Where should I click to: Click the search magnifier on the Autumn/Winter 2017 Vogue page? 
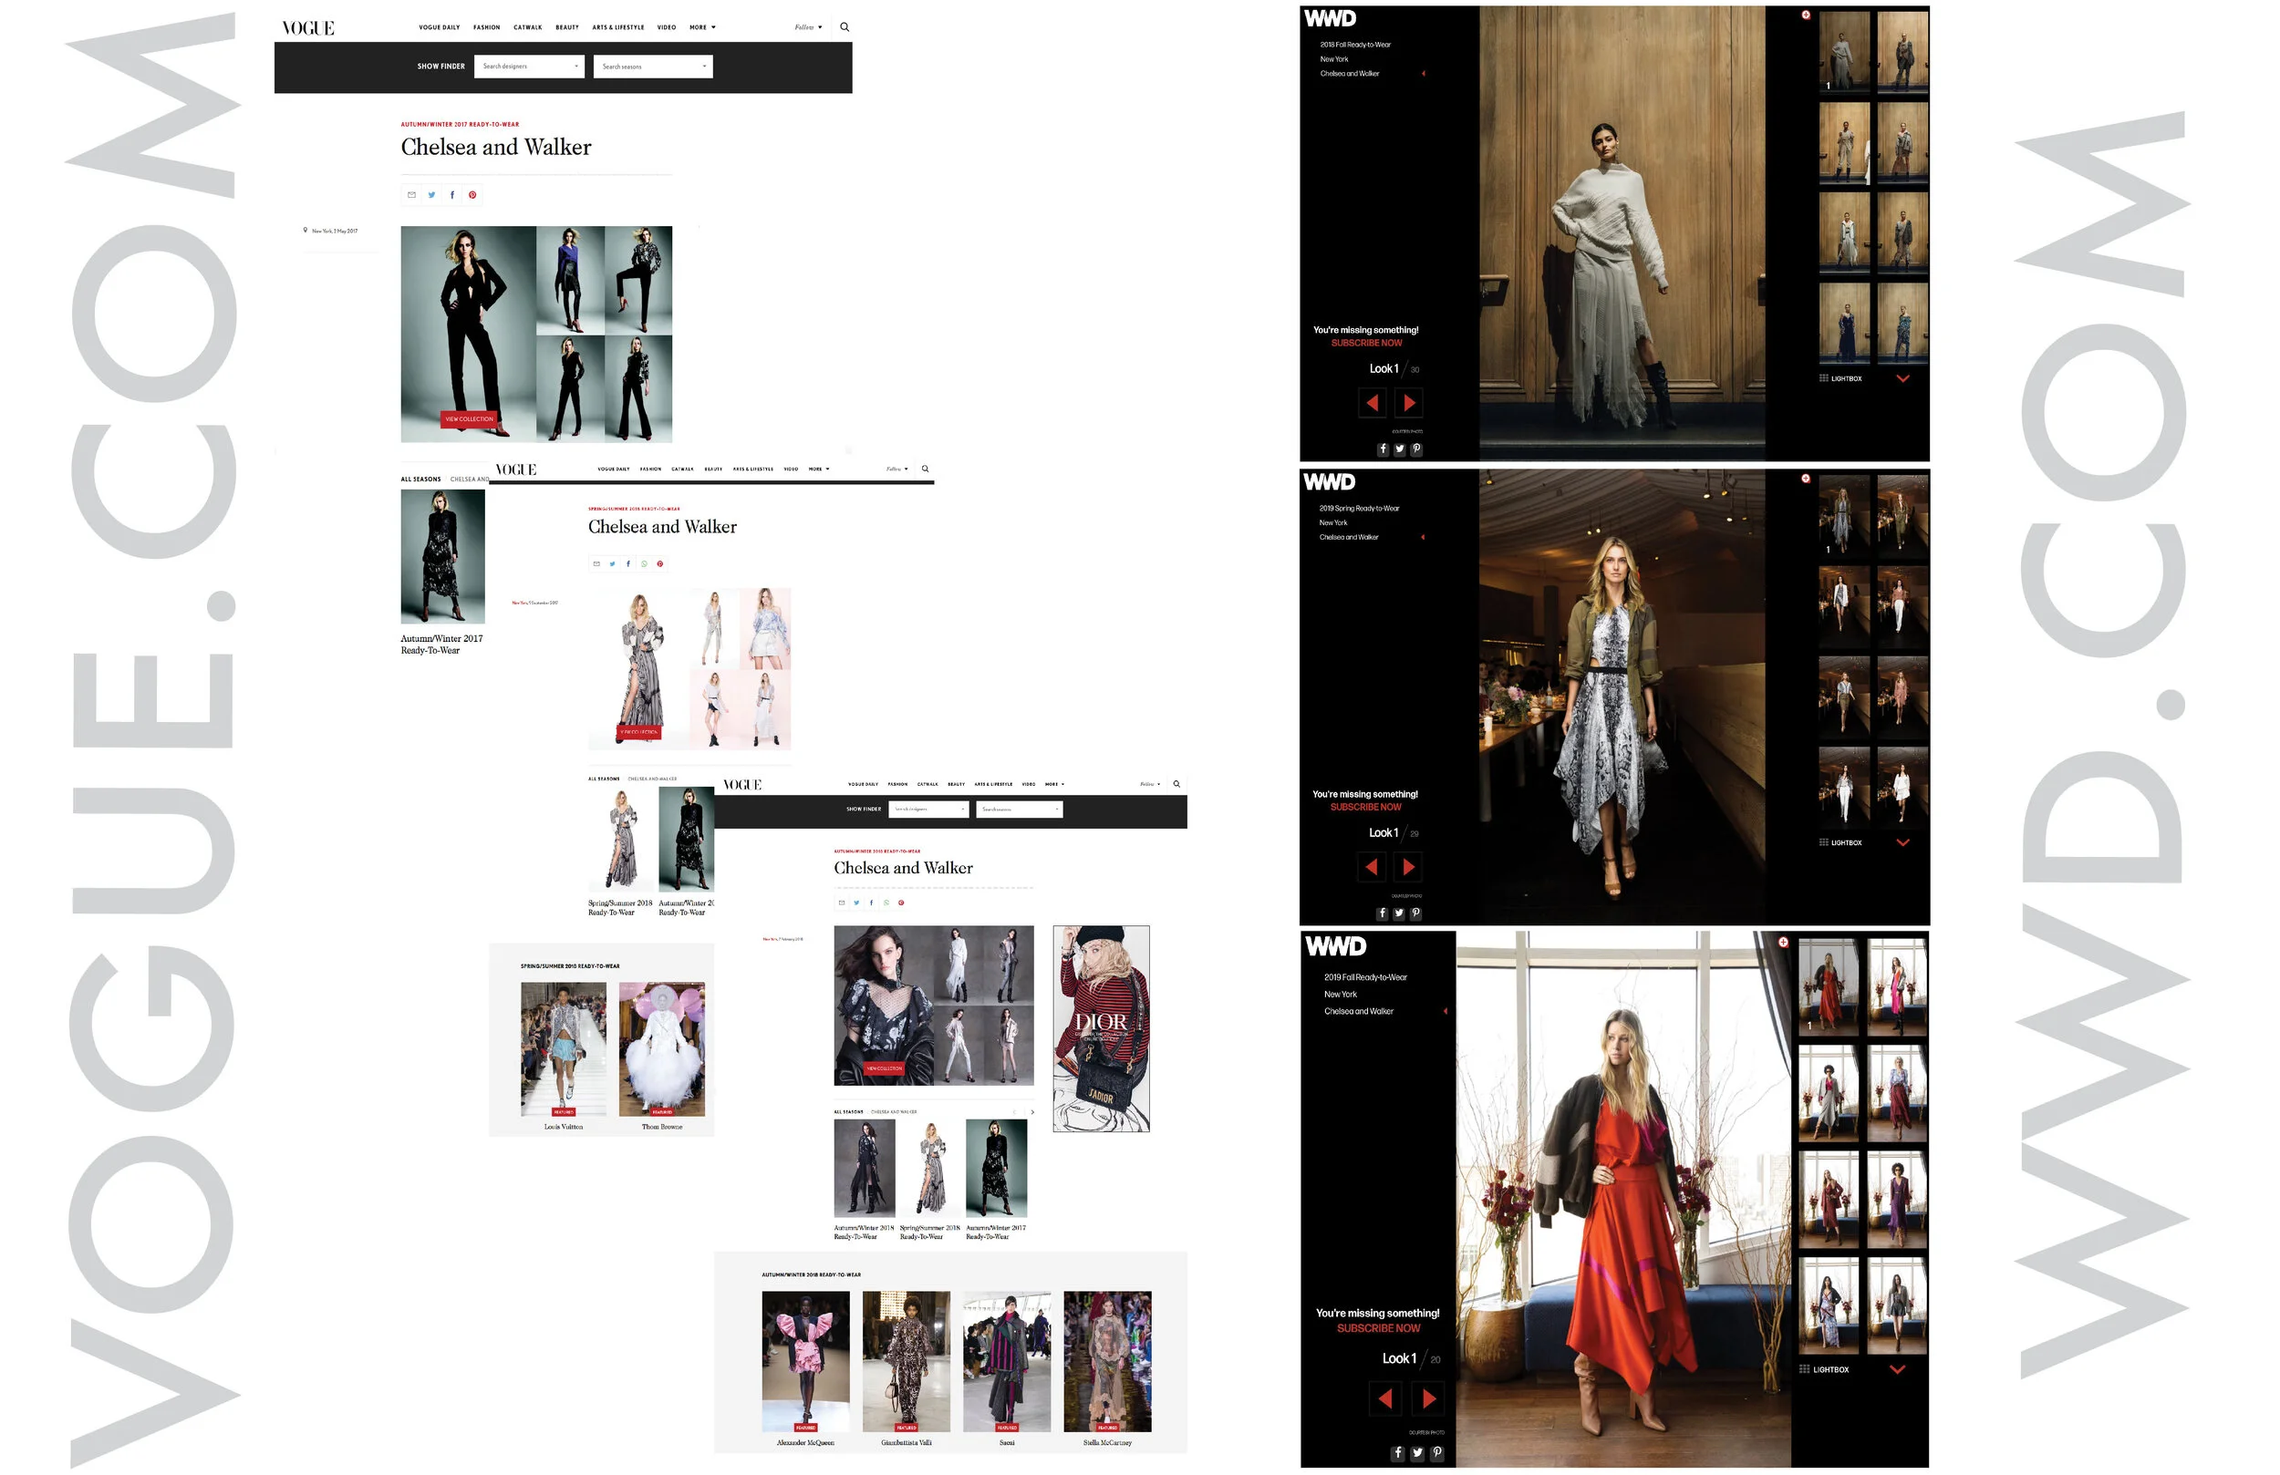[x=844, y=26]
